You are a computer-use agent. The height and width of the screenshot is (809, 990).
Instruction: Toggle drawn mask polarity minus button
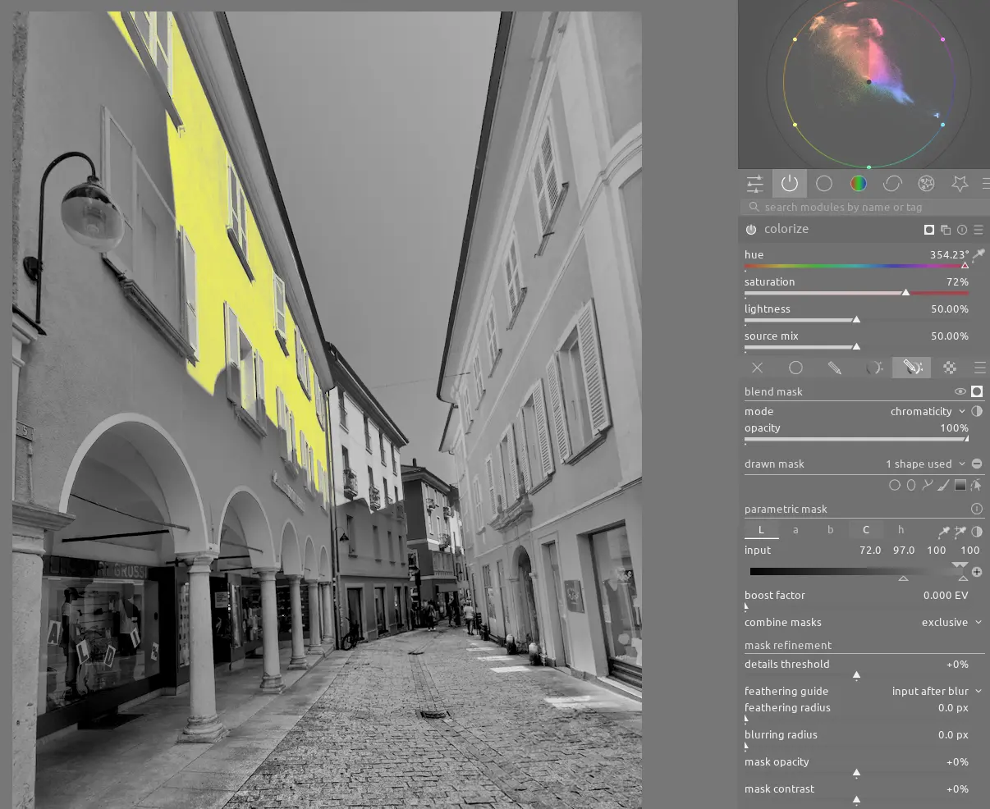pyautogui.click(x=977, y=464)
